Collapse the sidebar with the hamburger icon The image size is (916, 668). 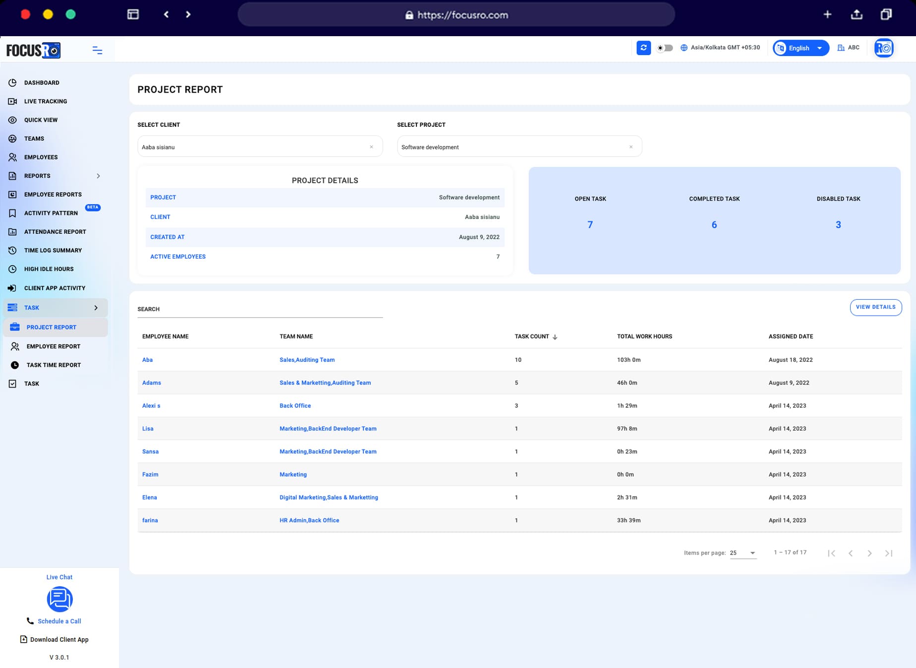[97, 50]
